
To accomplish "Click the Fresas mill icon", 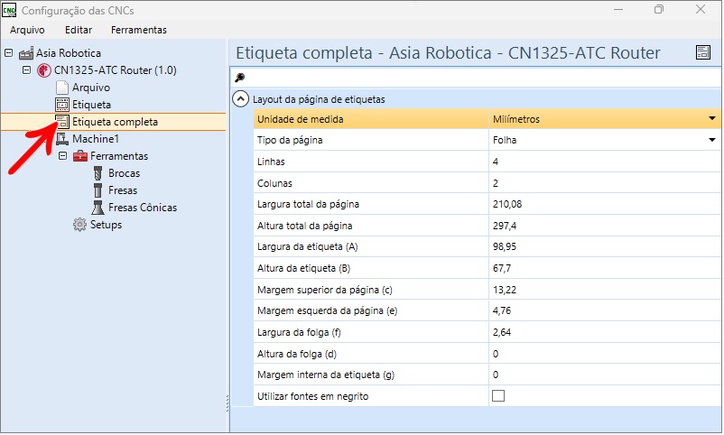I will [x=97, y=190].
